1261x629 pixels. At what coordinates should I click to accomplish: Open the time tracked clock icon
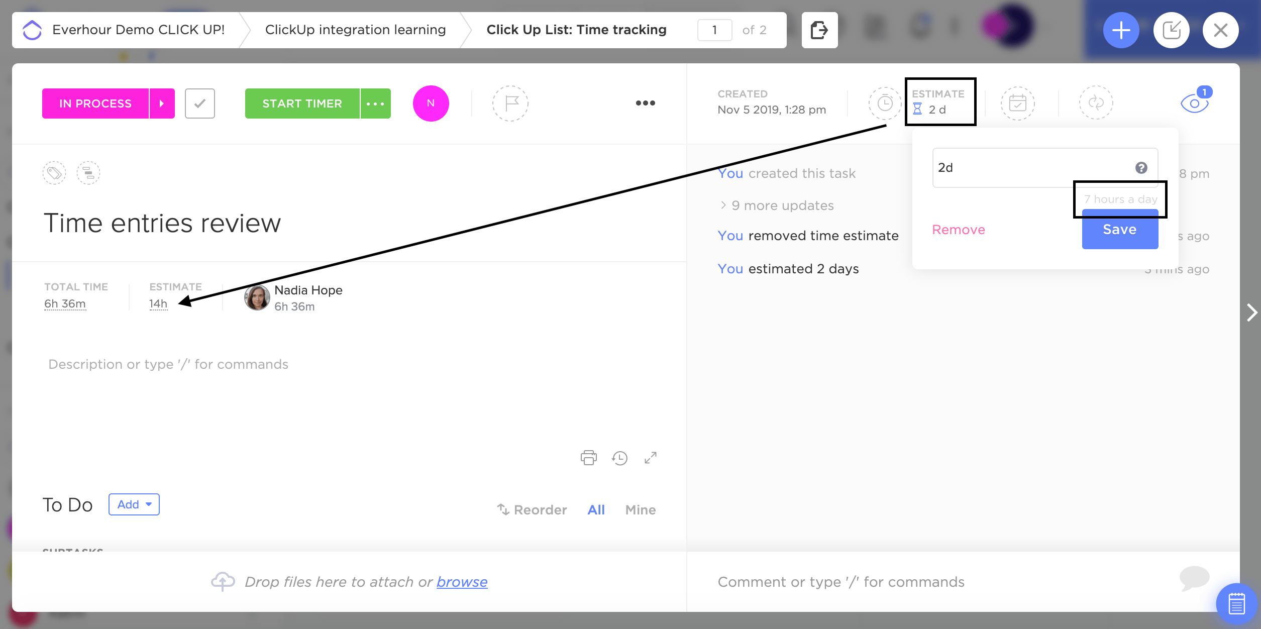[885, 103]
